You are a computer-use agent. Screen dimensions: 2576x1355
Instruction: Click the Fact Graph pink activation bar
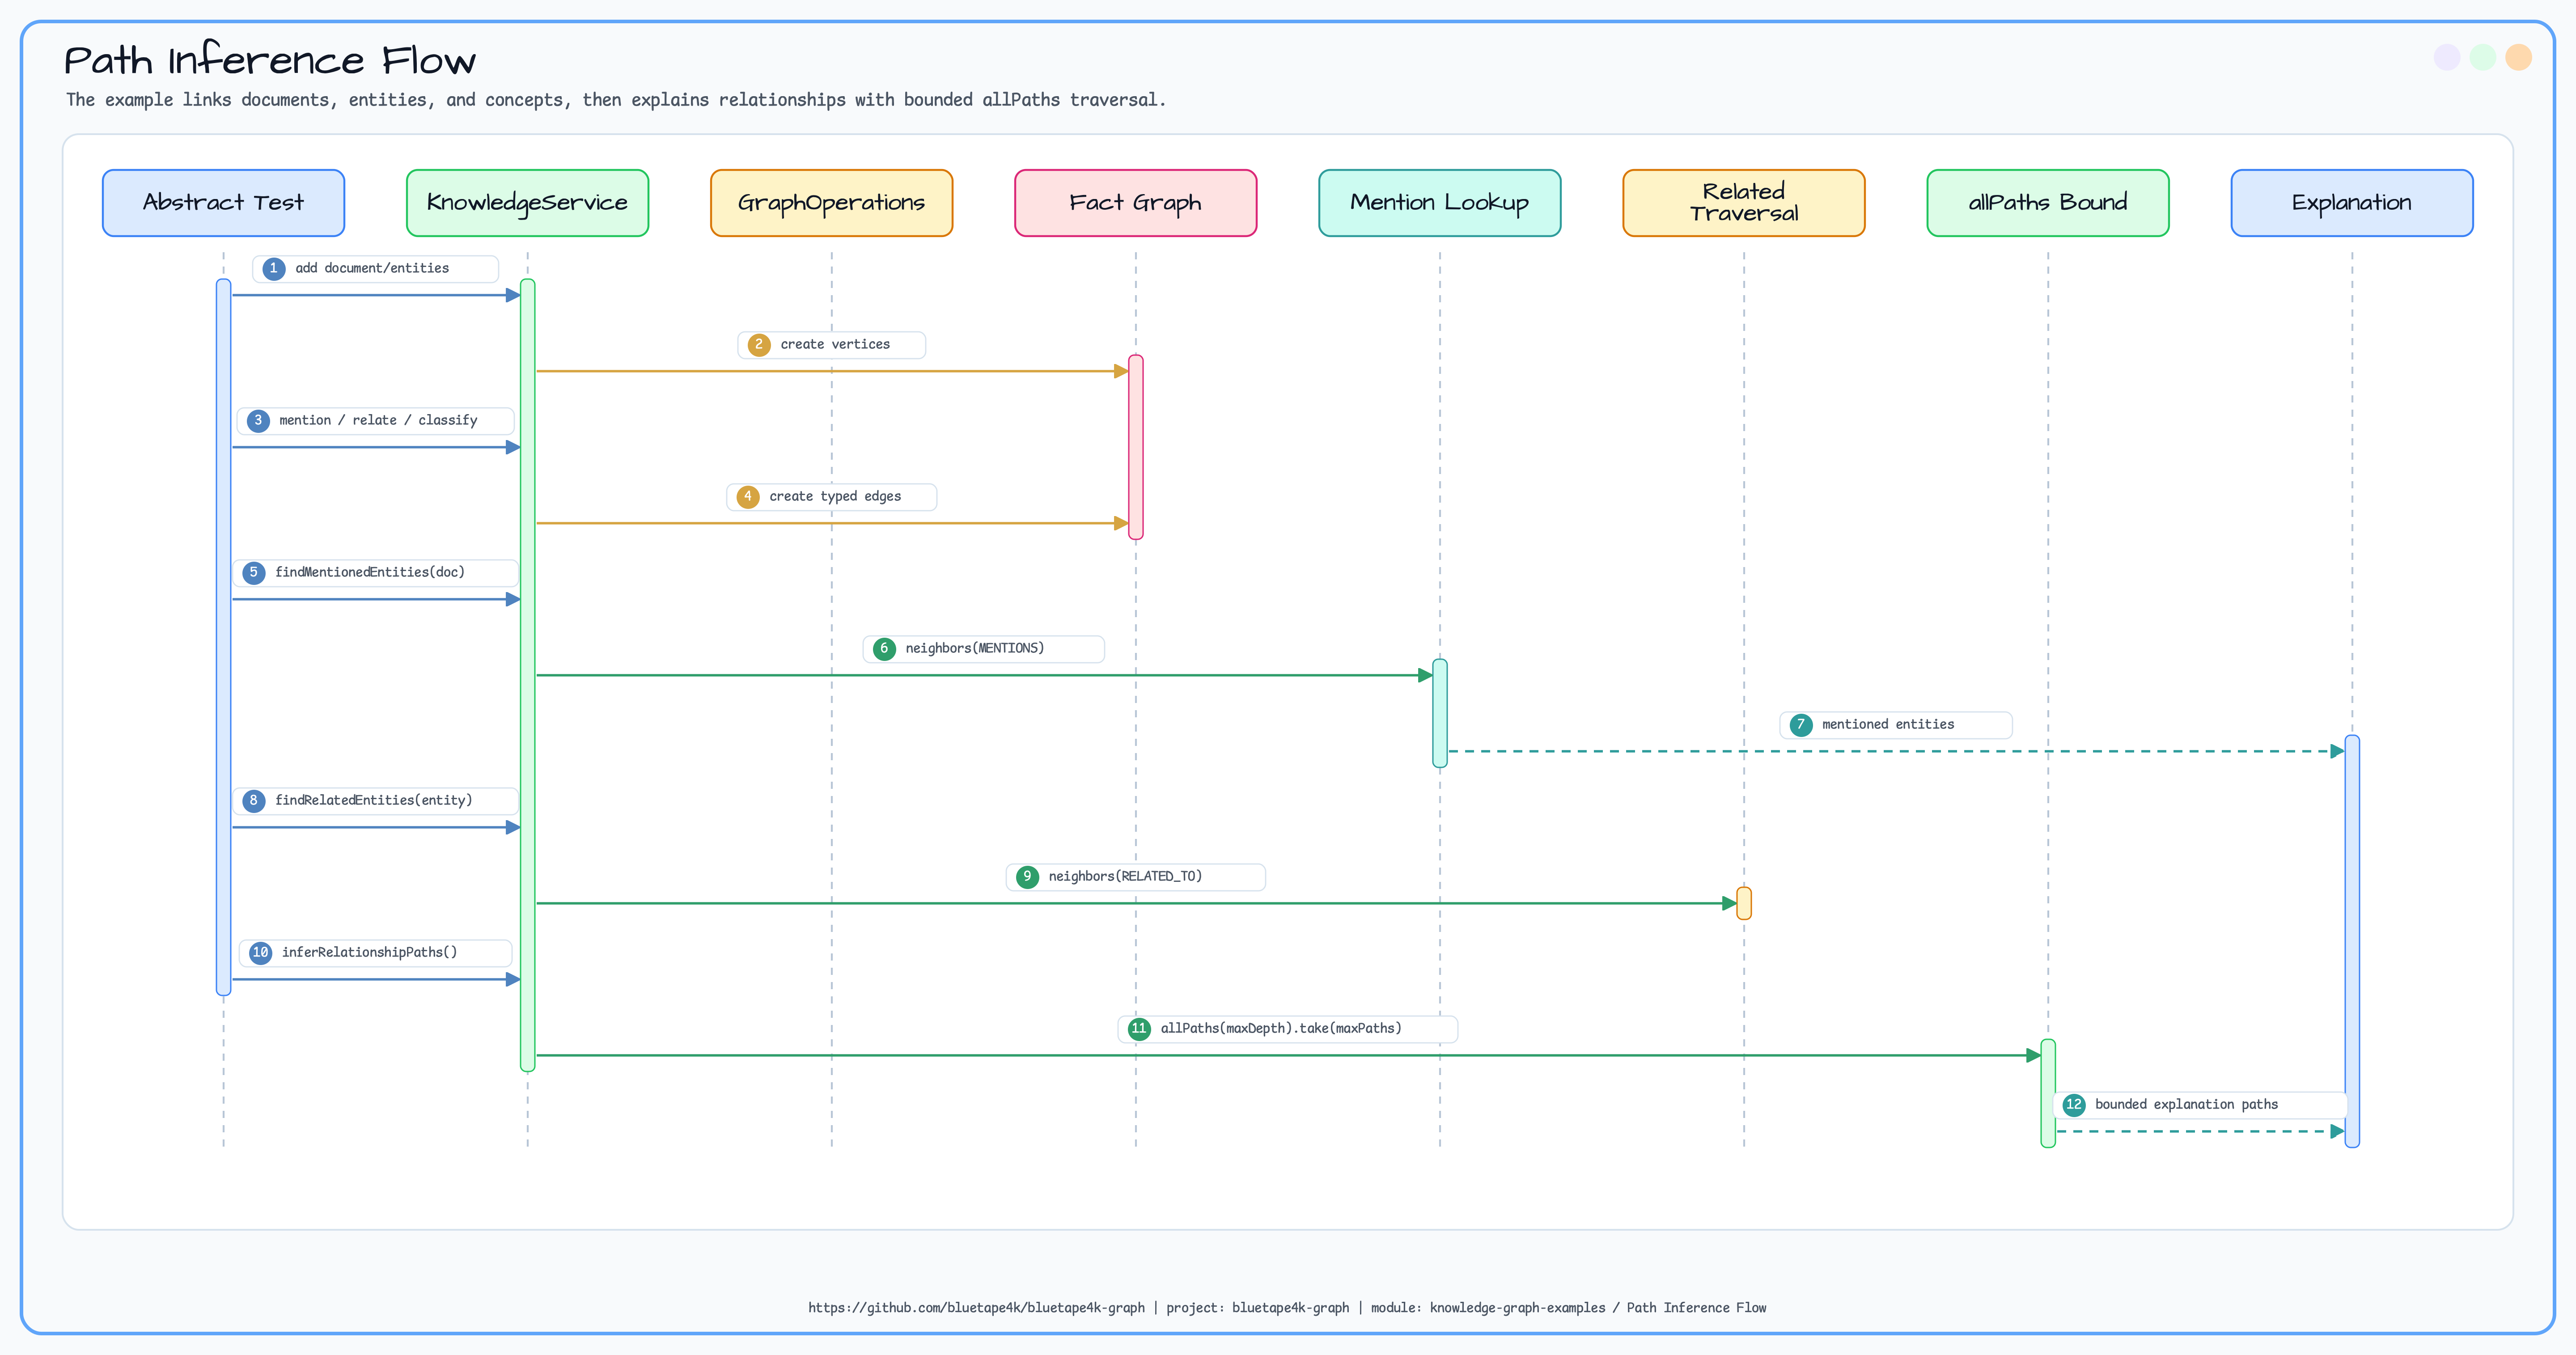click(x=1135, y=447)
